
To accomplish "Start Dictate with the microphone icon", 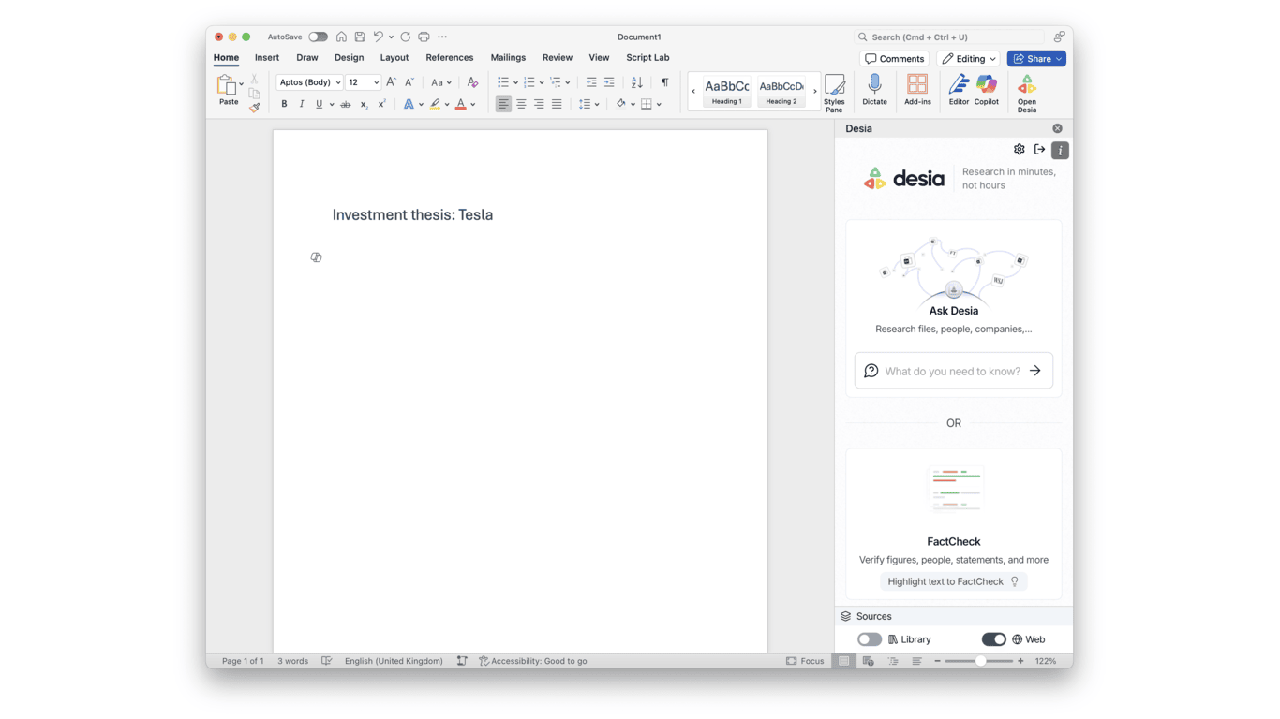I will click(874, 90).
